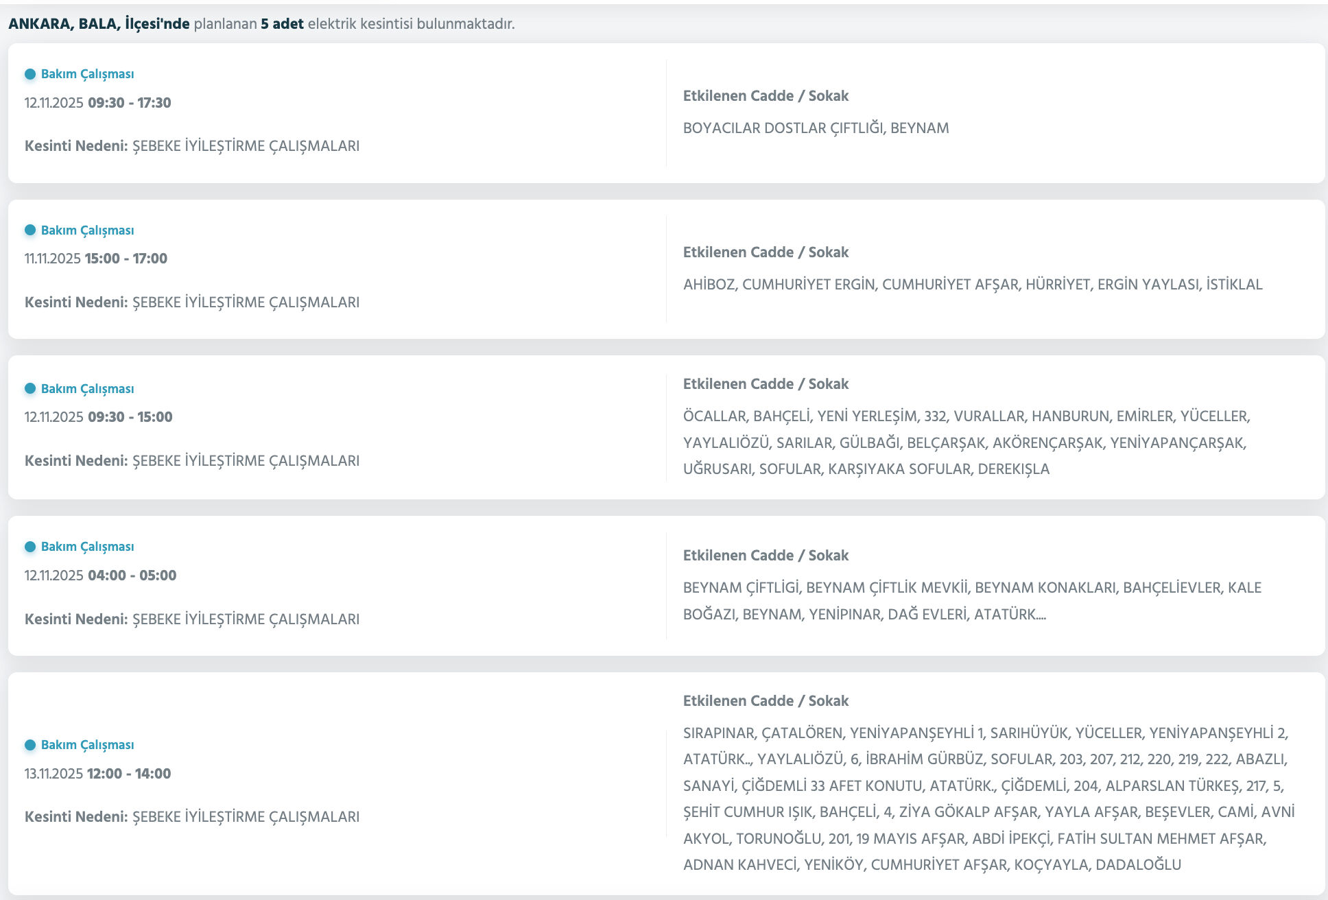
Task: Click the blue dot beside the 12.11.2025 09:30 - 17:30 outage
Action: click(x=30, y=74)
